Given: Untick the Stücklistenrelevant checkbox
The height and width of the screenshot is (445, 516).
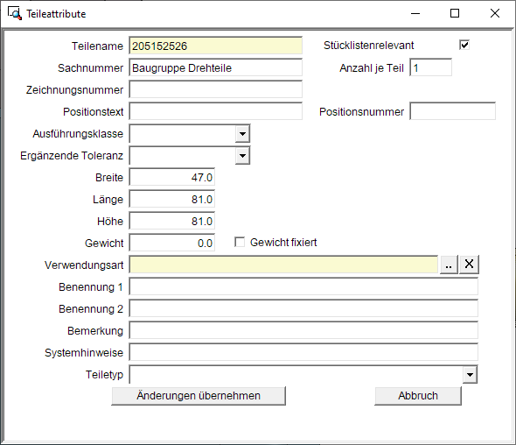Looking at the screenshot, I should 464,45.
